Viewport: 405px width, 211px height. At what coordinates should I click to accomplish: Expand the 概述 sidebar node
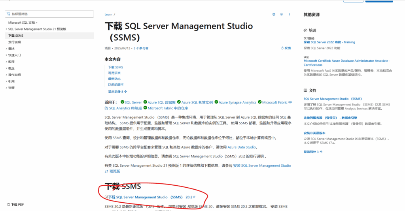(x=6, y=49)
